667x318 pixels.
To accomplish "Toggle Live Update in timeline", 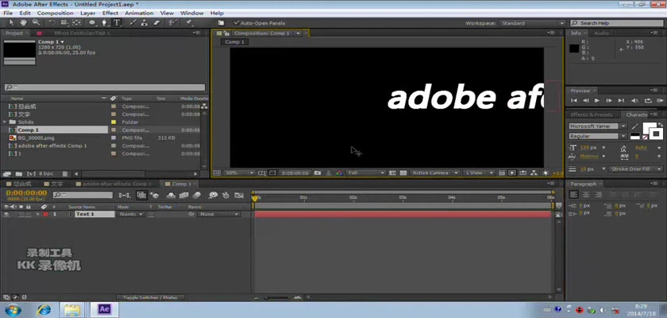I will point(141,195).
